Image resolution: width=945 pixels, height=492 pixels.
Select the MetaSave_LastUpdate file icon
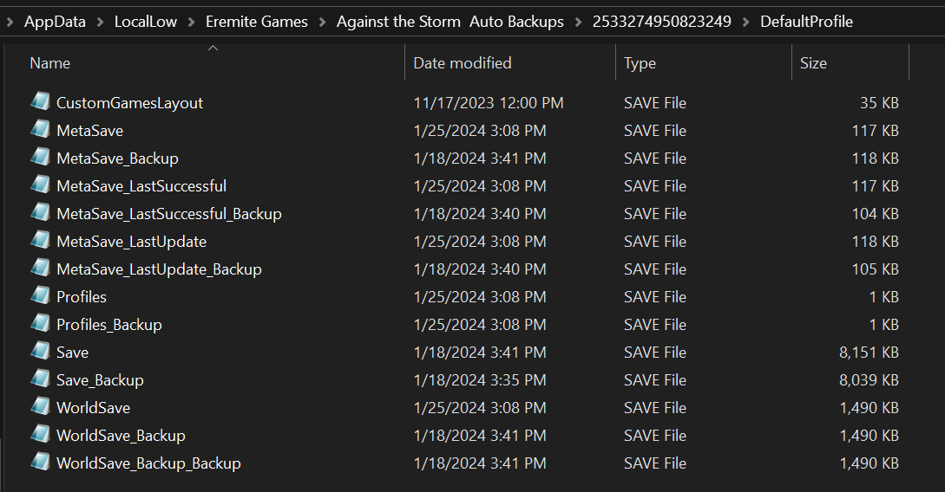click(40, 241)
